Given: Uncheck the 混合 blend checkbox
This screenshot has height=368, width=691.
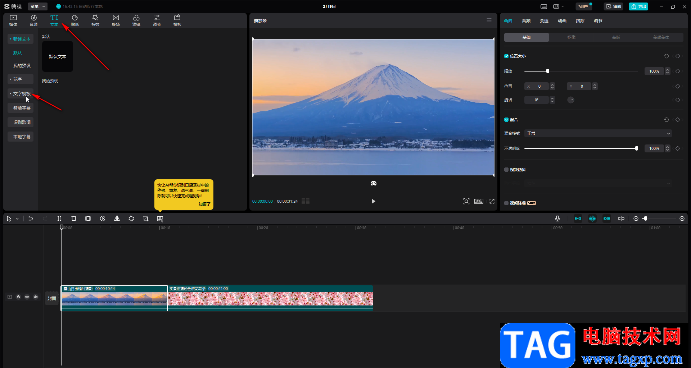Looking at the screenshot, I should [506, 120].
